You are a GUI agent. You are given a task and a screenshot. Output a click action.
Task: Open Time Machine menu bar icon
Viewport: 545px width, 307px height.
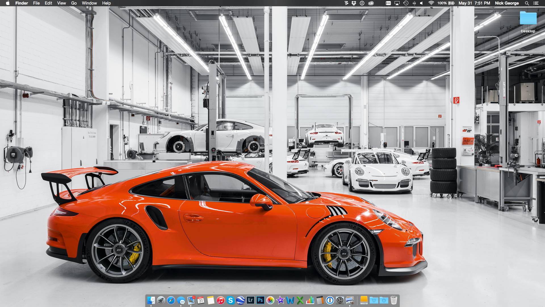[x=406, y=3]
